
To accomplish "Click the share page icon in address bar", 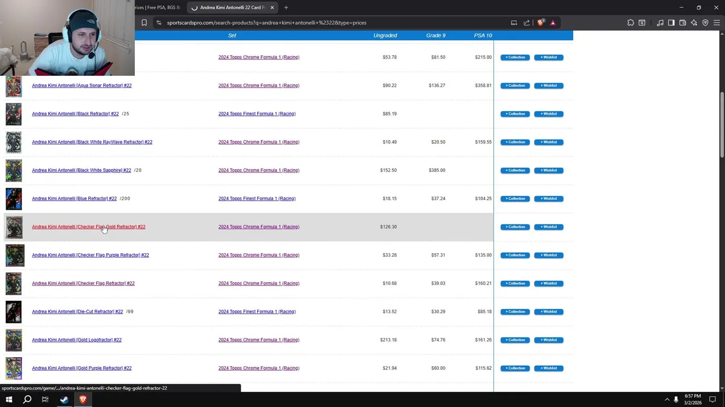I will coord(527,23).
